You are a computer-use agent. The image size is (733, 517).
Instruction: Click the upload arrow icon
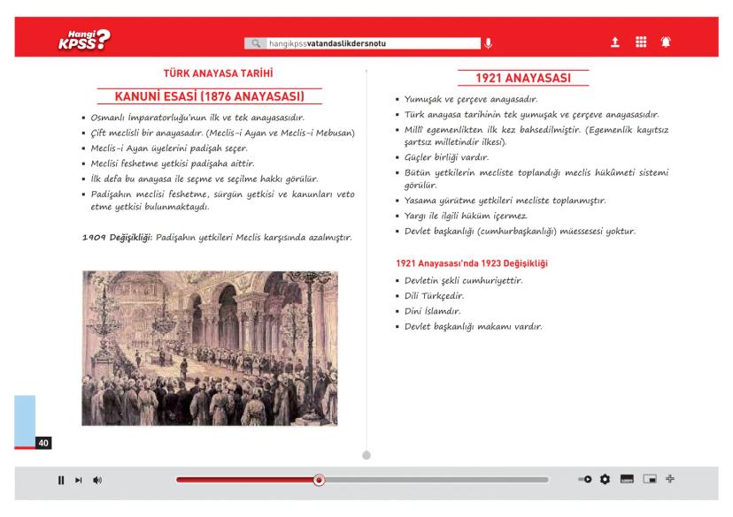click(614, 42)
